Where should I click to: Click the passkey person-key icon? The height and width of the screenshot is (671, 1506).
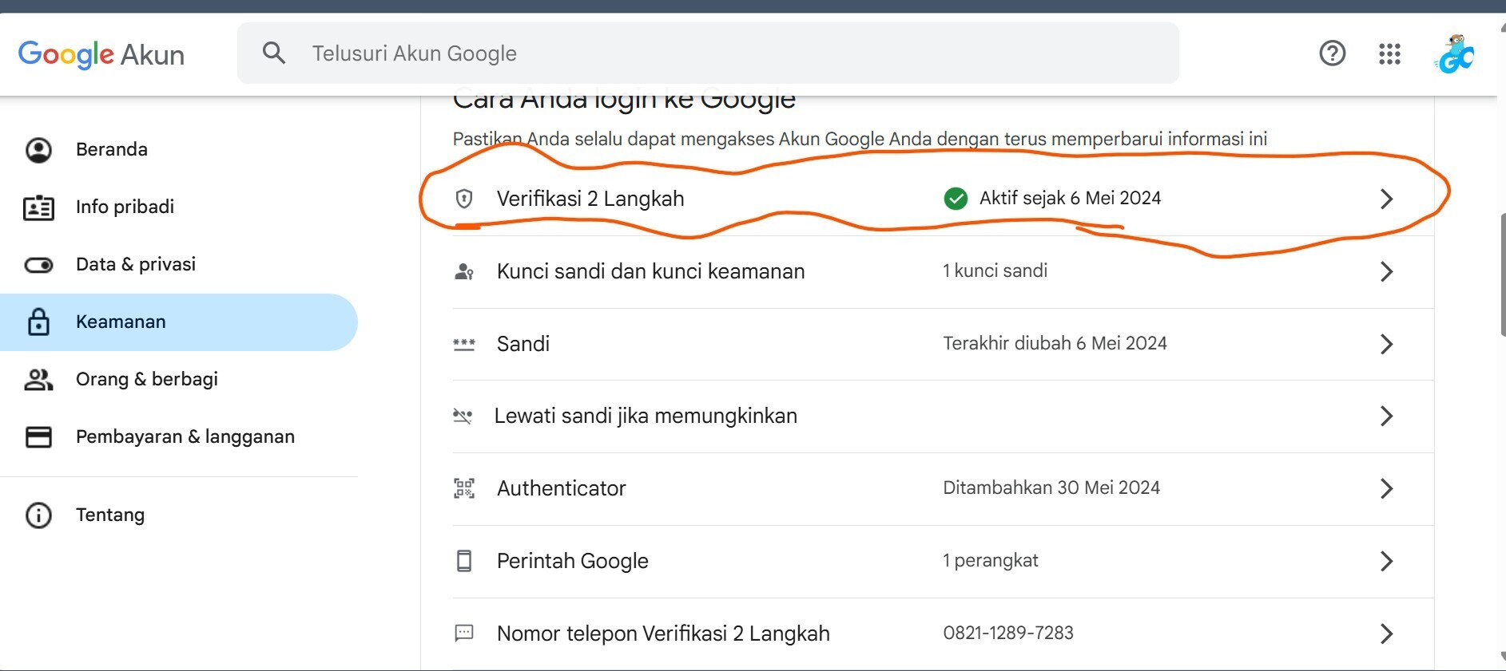(464, 271)
